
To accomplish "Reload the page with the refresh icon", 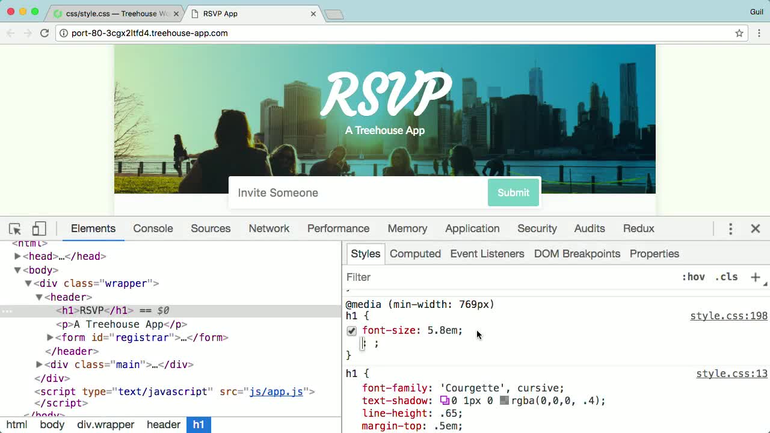I will pos(45,34).
